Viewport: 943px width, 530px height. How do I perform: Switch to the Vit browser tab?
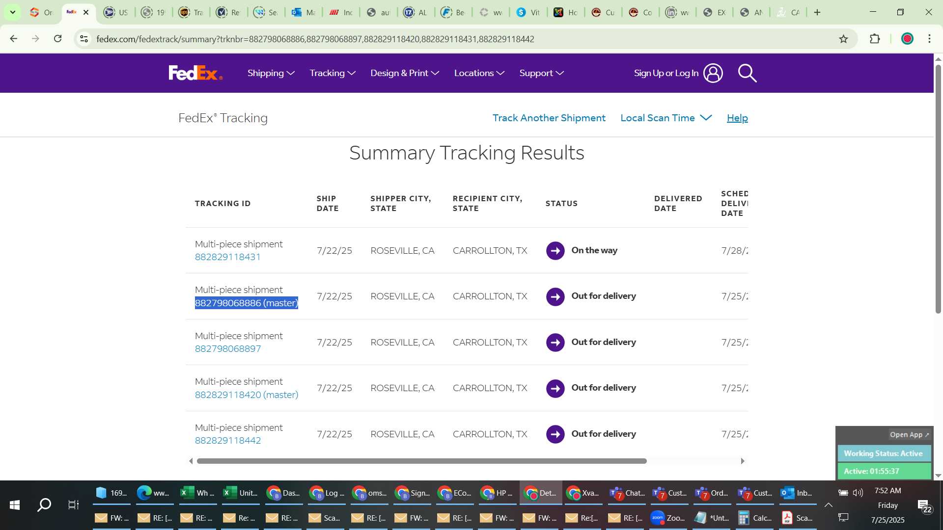528,12
